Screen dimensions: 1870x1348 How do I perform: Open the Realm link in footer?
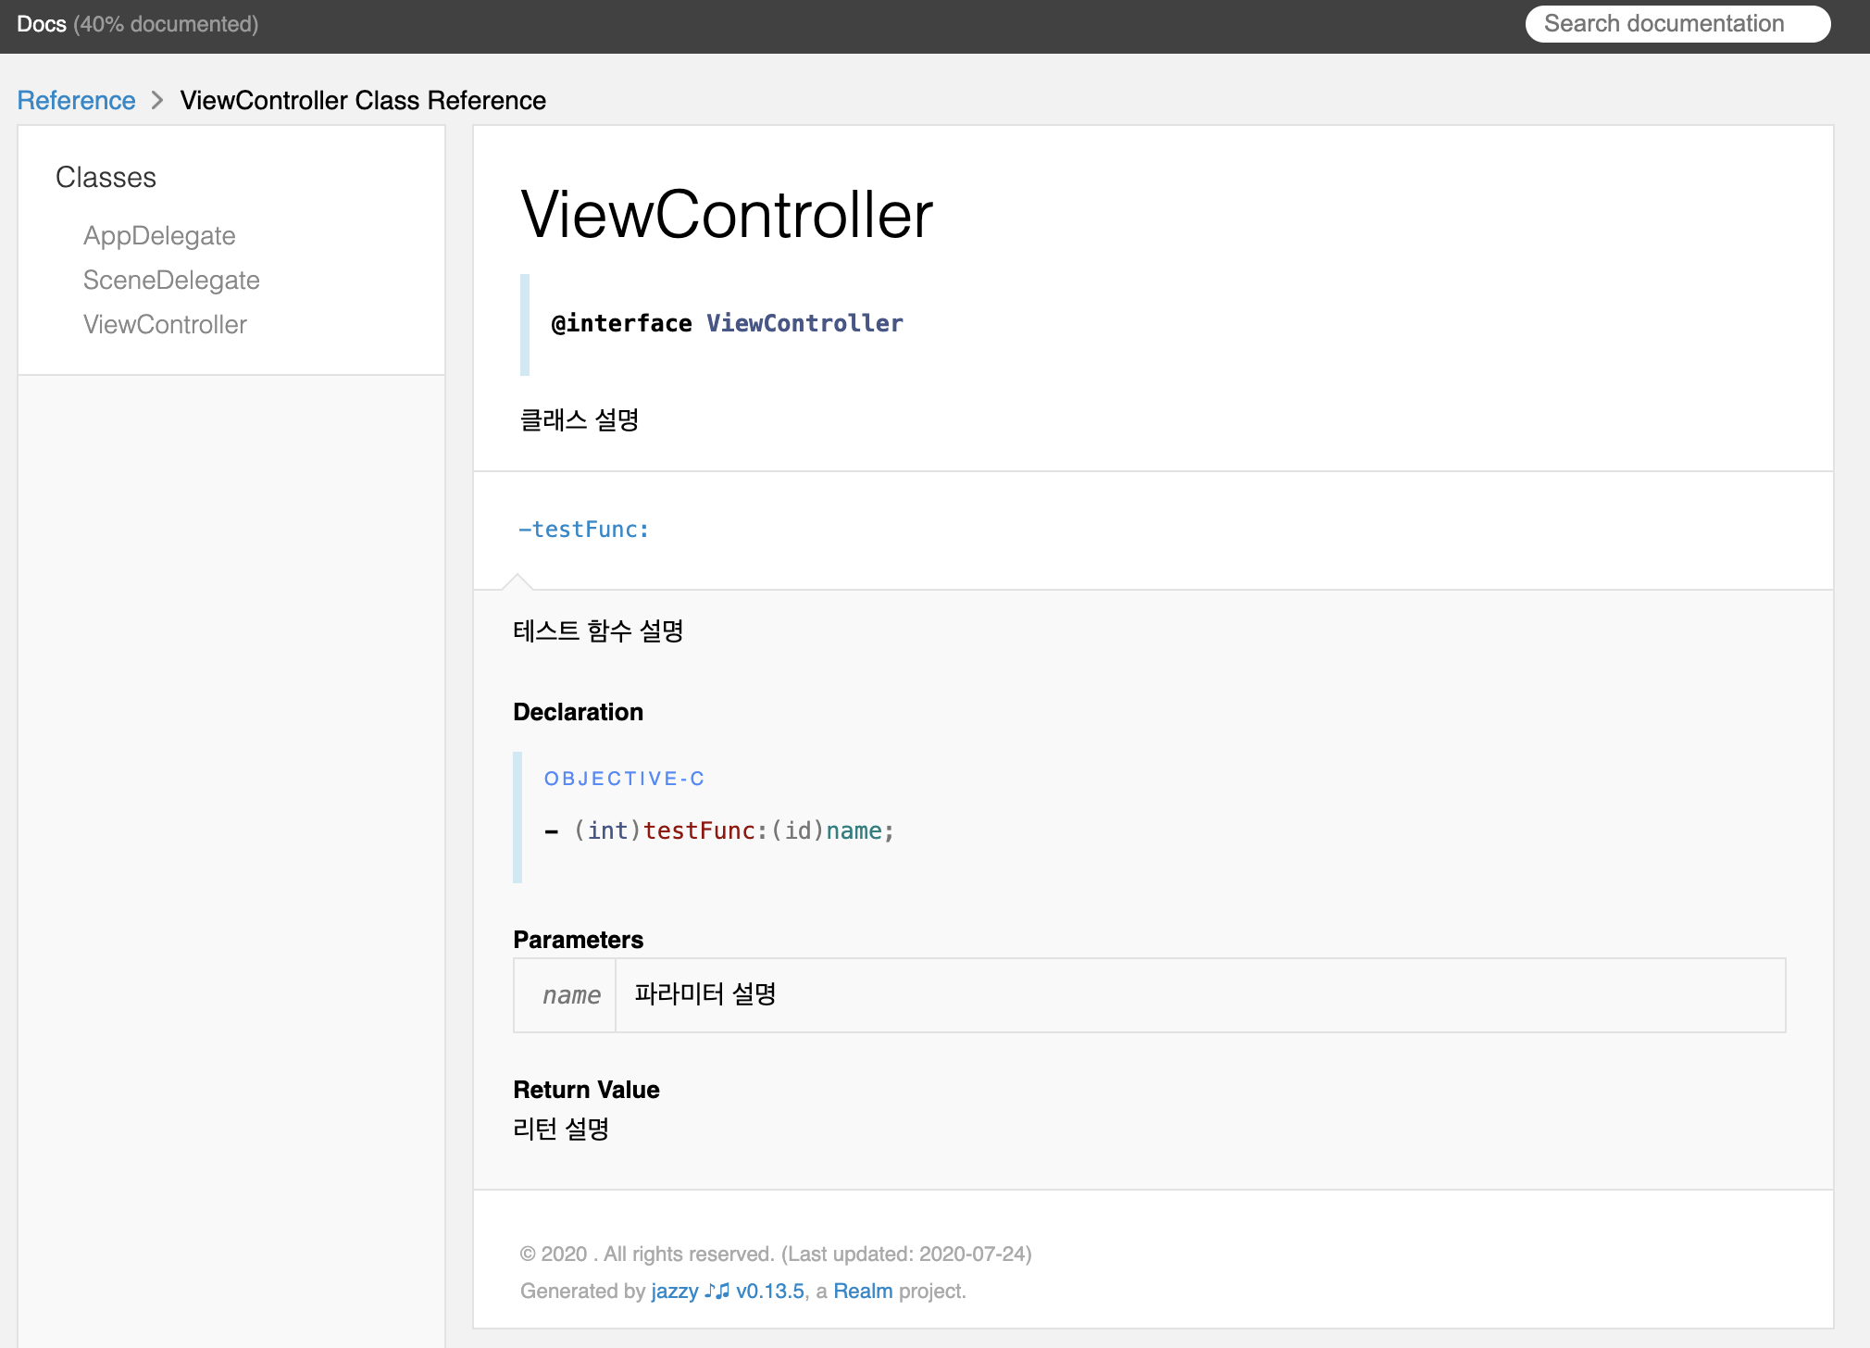click(x=863, y=1291)
